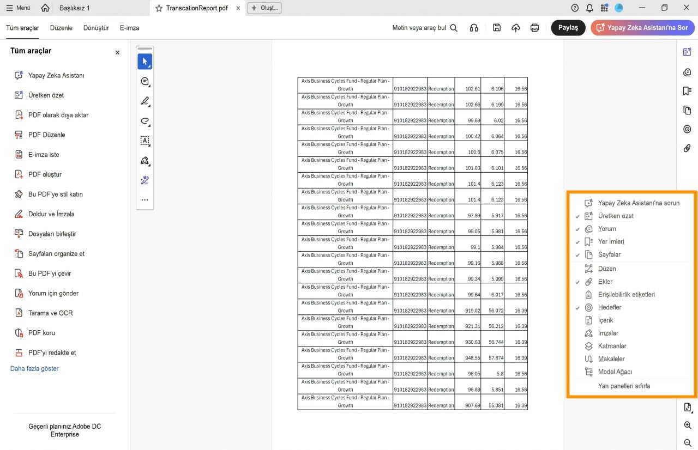Switch to the 'Başlıksız 1' tab
This screenshot has width=698, height=450.
point(75,8)
